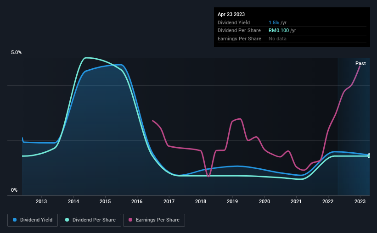
Task: Click the teal Dividend Per Share legend dot
Action: tap(67, 220)
